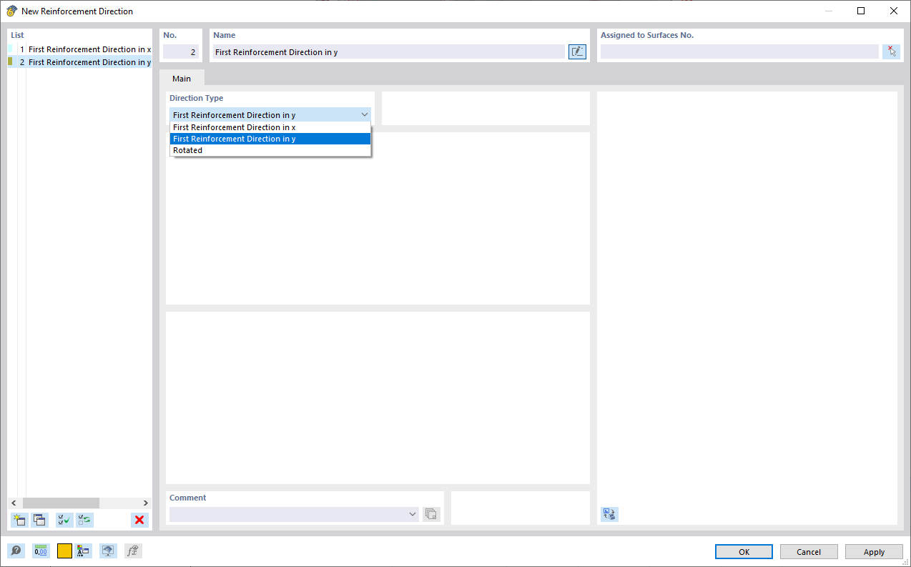This screenshot has height=567, width=911.
Task: Switch to the Main tab
Action: [x=181, y=79]
